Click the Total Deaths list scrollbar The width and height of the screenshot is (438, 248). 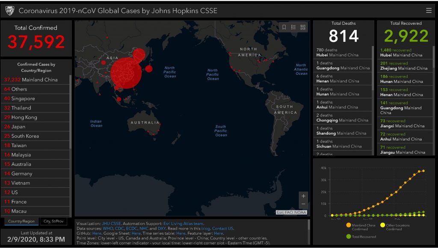373,68
